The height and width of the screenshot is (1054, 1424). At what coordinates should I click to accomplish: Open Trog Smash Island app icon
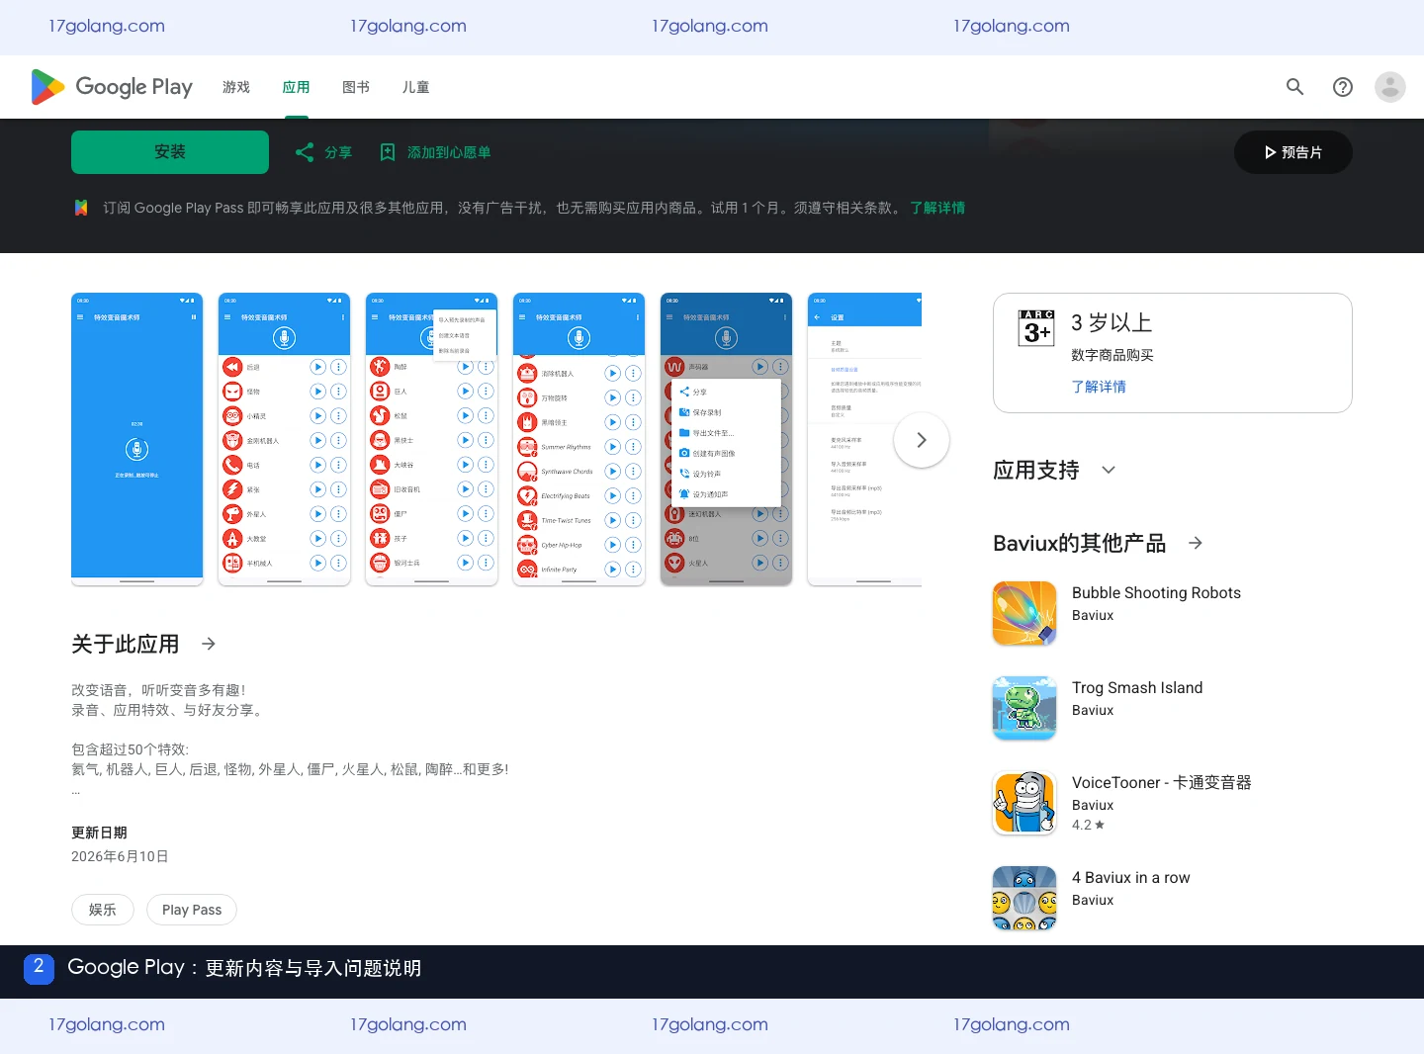click(x=1024, y=708)
